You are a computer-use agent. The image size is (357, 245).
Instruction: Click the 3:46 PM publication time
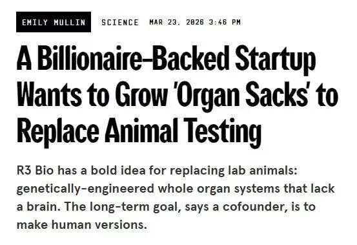(225, 22)
